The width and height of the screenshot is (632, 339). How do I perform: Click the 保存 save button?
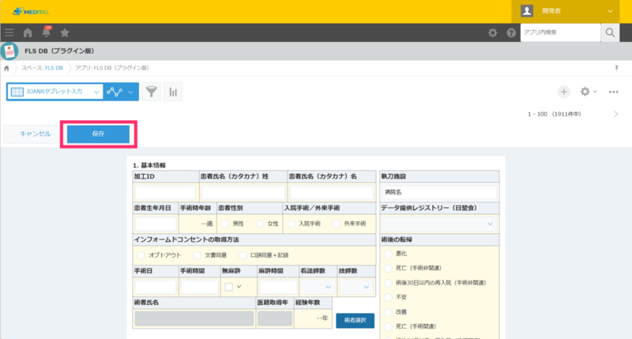(98, 134)
